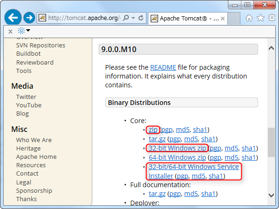The width and height of the screenshot is (279, 209).
Task: Close the Apache Tomcat tab
Action: (223, 19)
